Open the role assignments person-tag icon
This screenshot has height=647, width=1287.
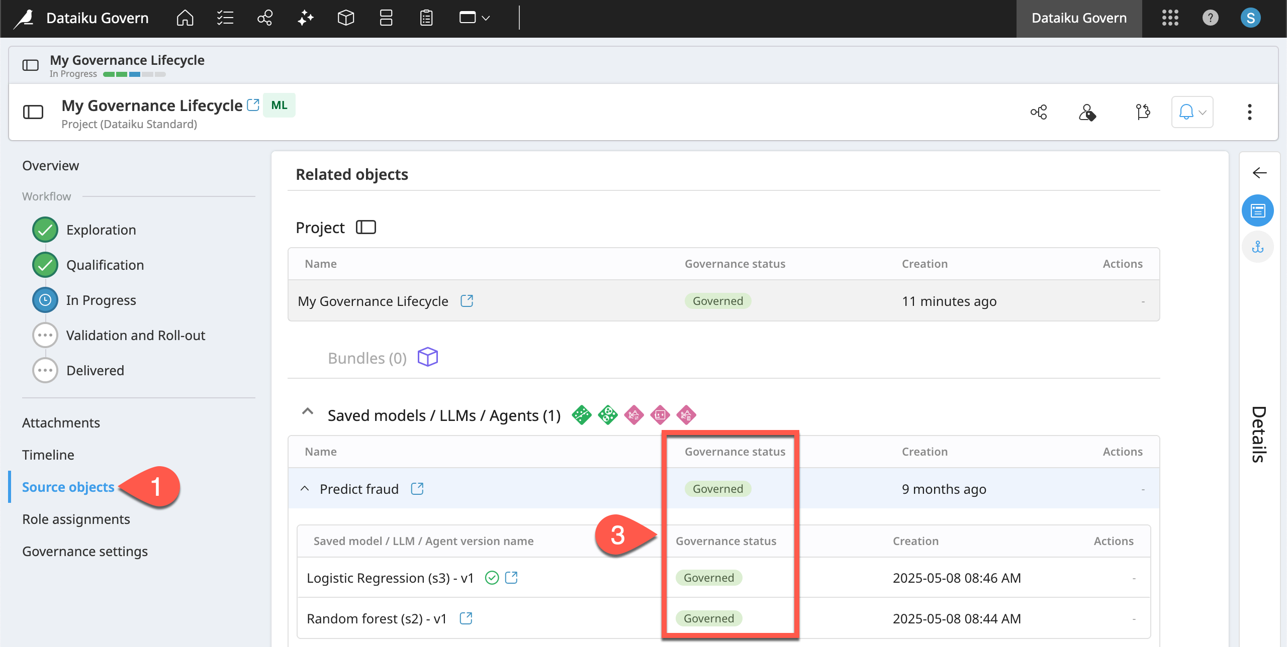point(1087,112)
